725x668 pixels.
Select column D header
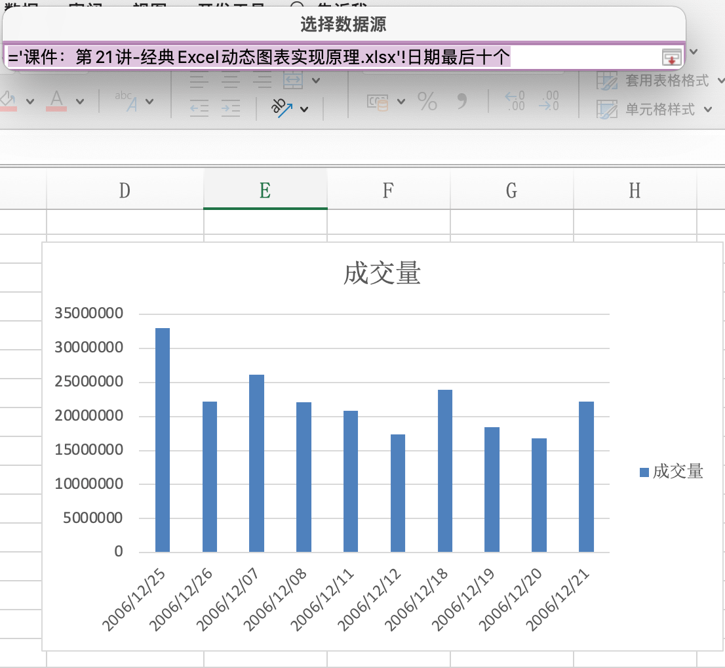click(125, 190)
